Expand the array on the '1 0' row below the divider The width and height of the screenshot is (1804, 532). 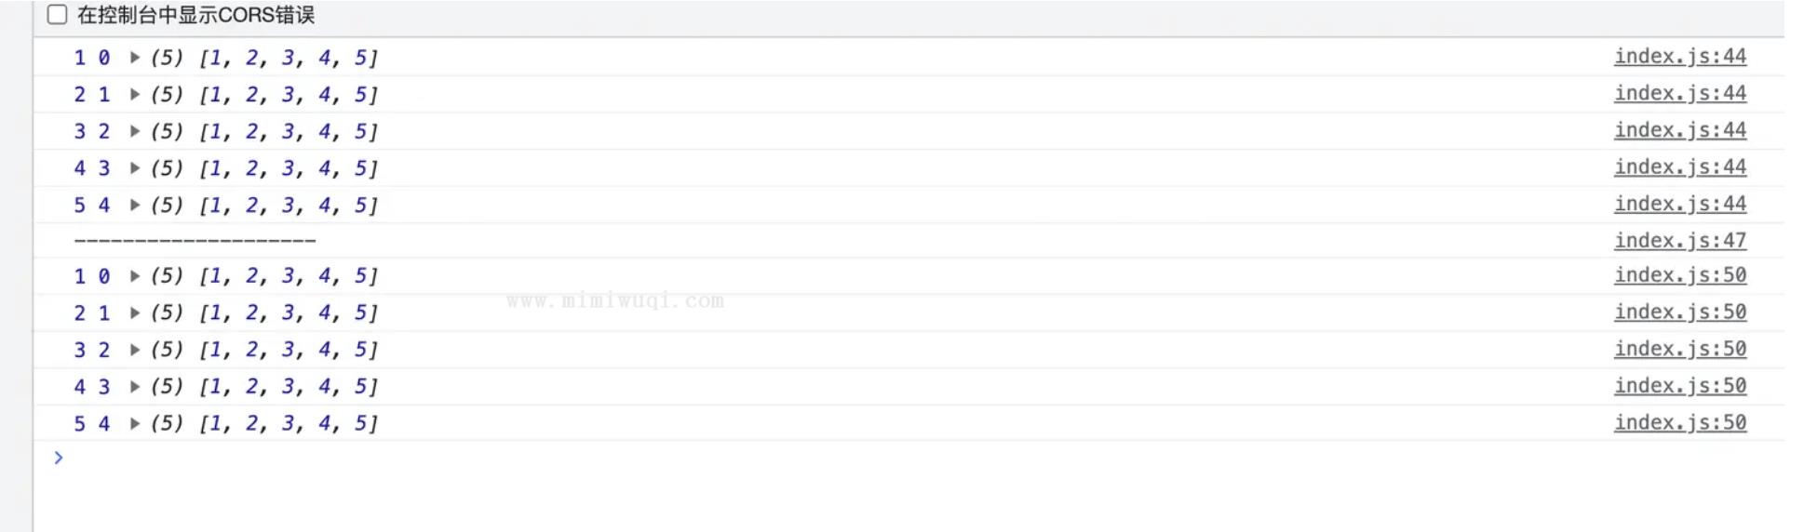(x=135, y=276)
